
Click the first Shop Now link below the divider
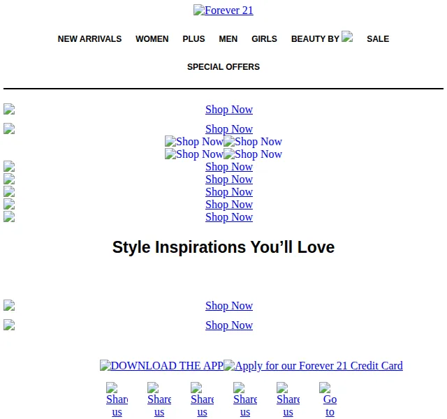click(229, 110)
